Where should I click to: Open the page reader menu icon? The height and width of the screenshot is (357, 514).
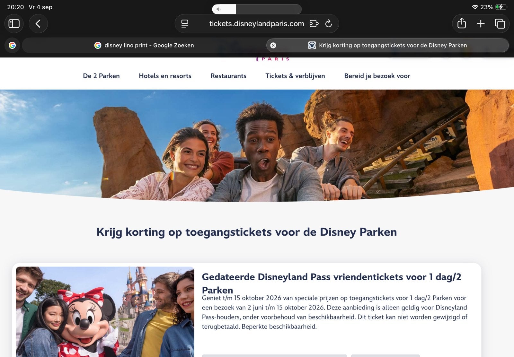click(185, 23)
